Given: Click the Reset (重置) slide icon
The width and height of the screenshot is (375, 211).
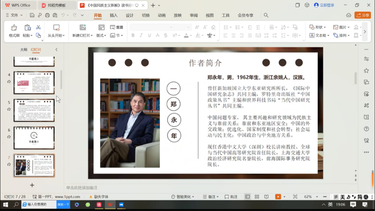Looking at the screenshot, I should point(117,27).
